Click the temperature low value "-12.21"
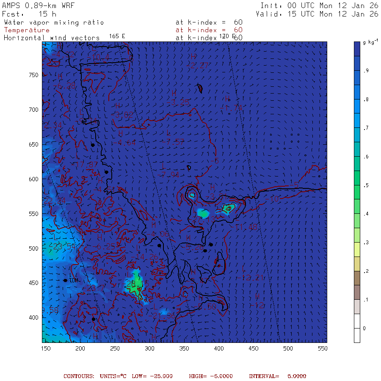This screenshot has height=381, width=381. tap(250, 277)
